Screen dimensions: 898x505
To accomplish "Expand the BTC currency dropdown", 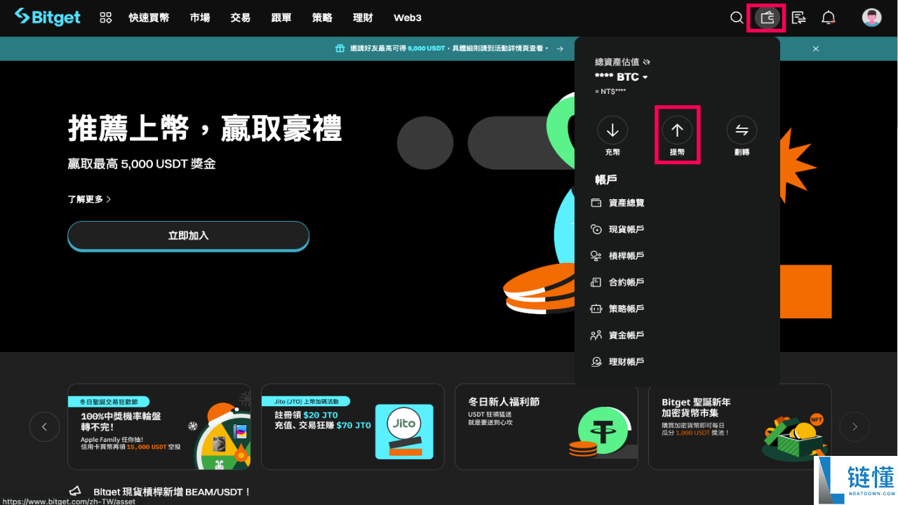I will pos(645,77).
